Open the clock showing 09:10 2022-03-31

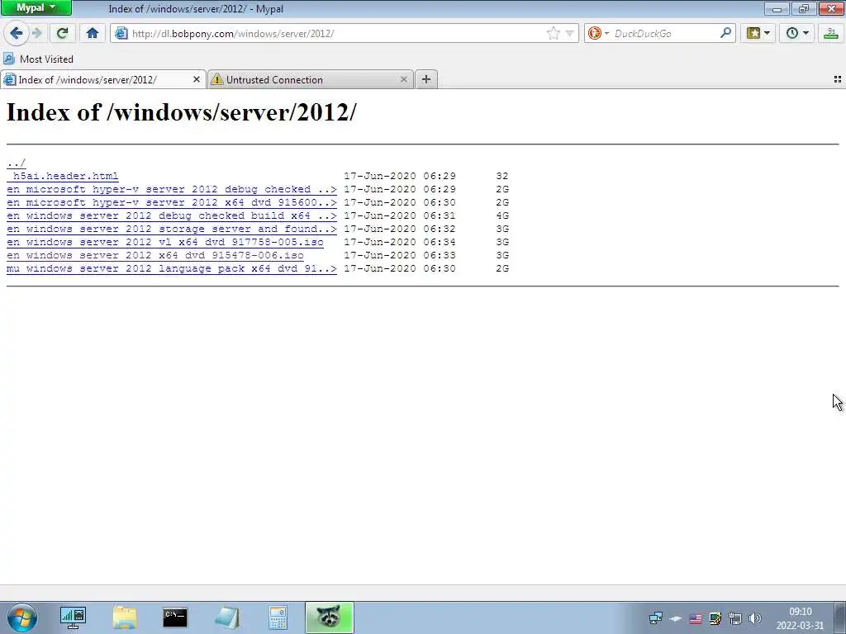pyautogui.click(x=800, y=618)
